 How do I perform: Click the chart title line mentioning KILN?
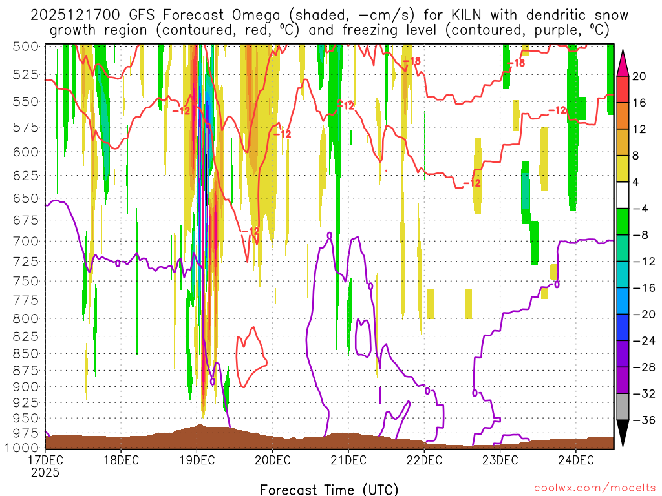329,15
